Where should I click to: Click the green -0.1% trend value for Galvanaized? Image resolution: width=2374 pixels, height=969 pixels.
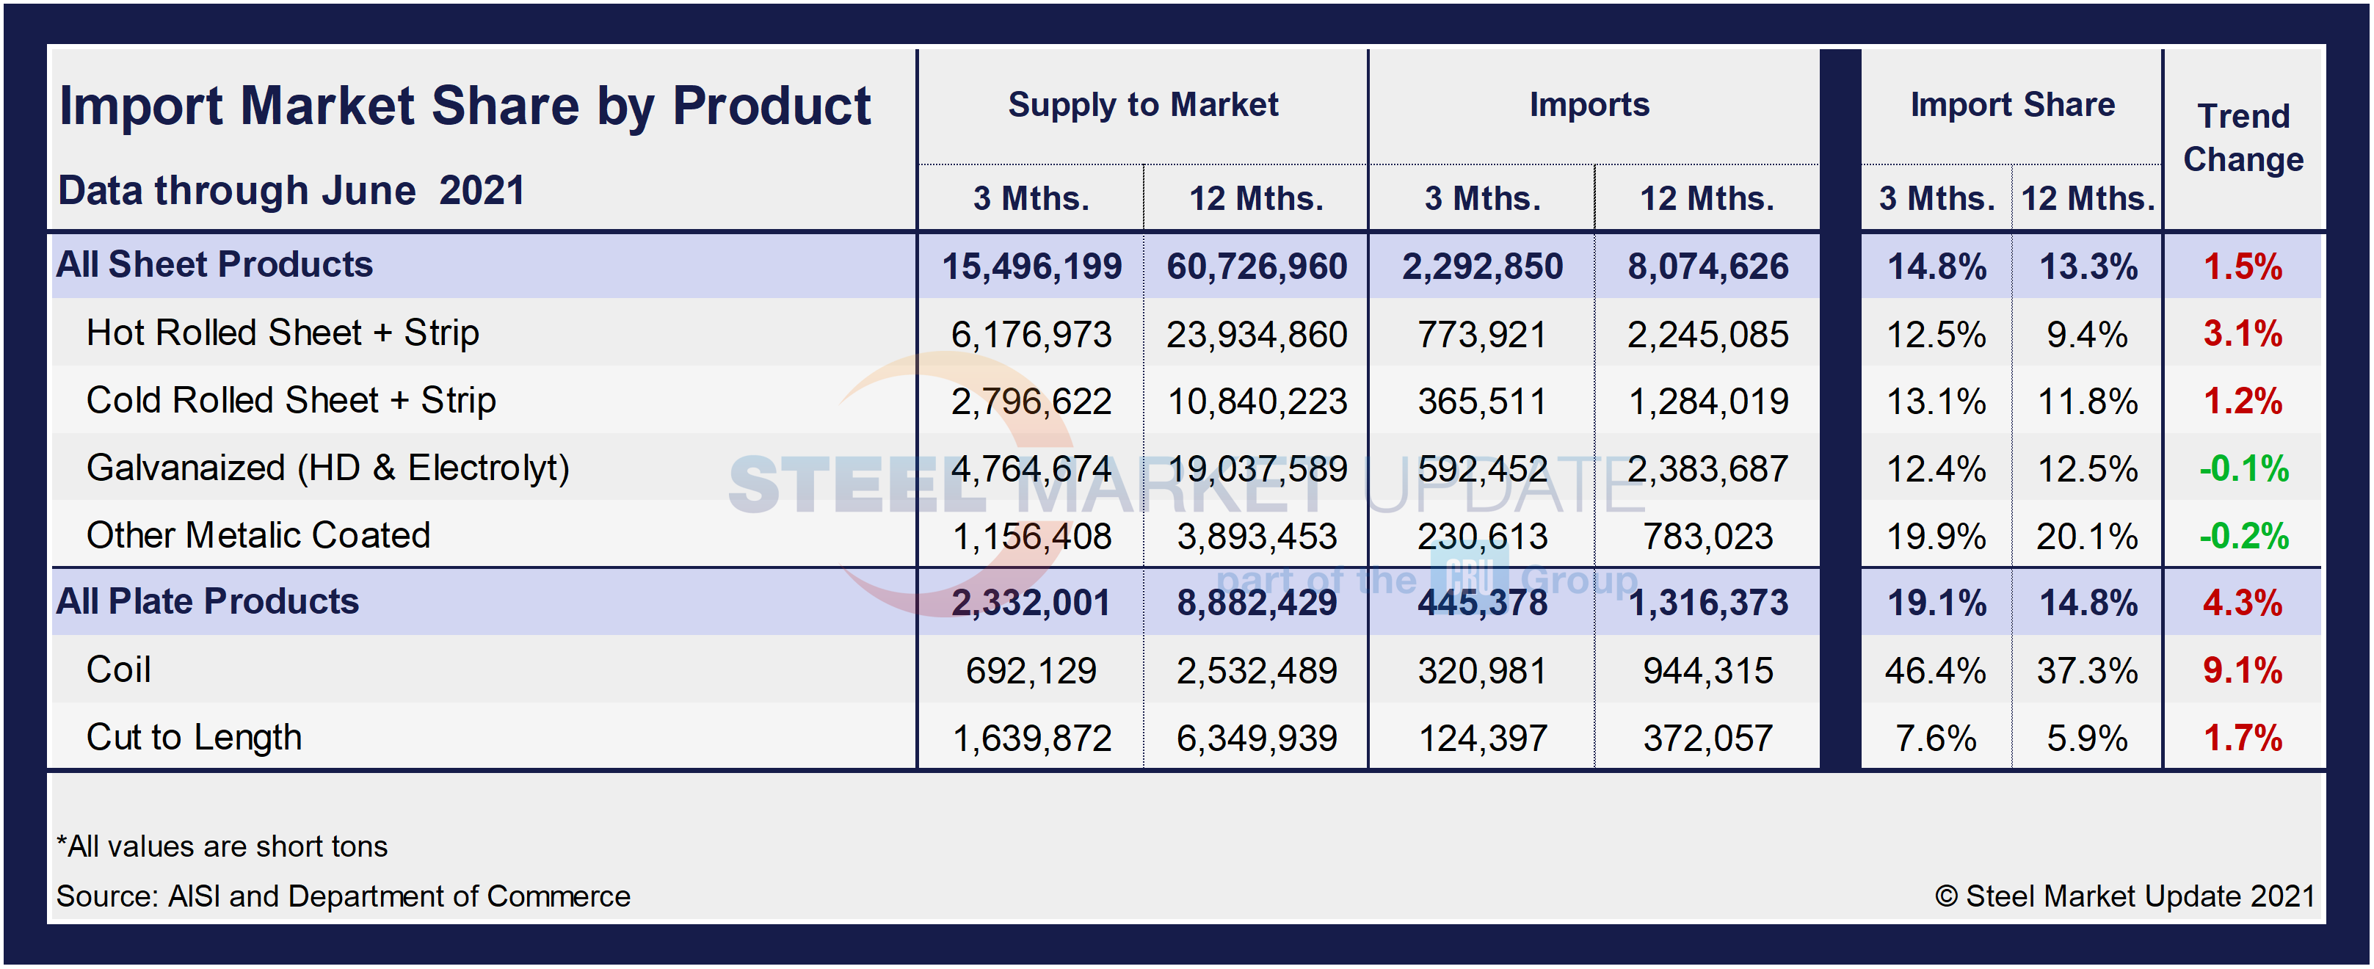coord(2243,468)
